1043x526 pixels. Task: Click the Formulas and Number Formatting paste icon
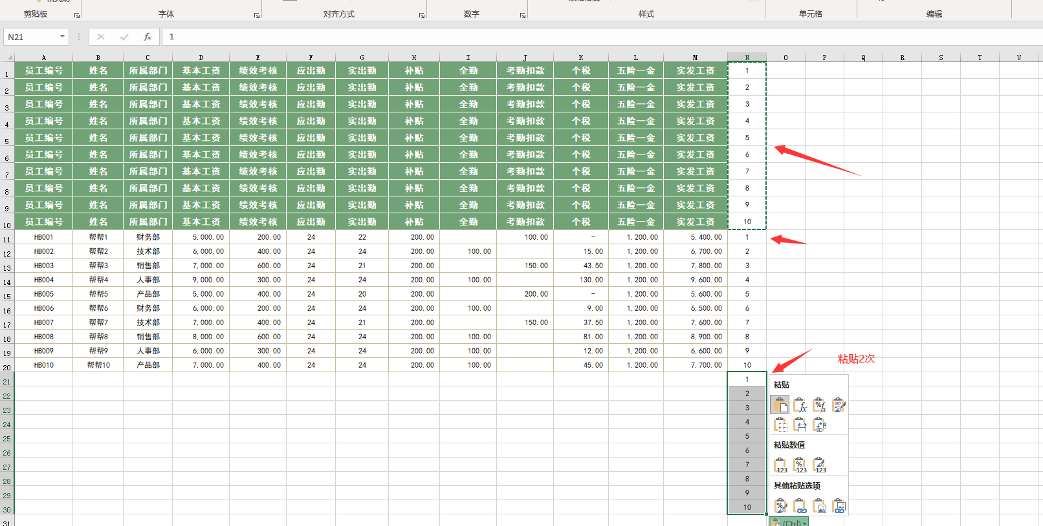tap(819, 405)
